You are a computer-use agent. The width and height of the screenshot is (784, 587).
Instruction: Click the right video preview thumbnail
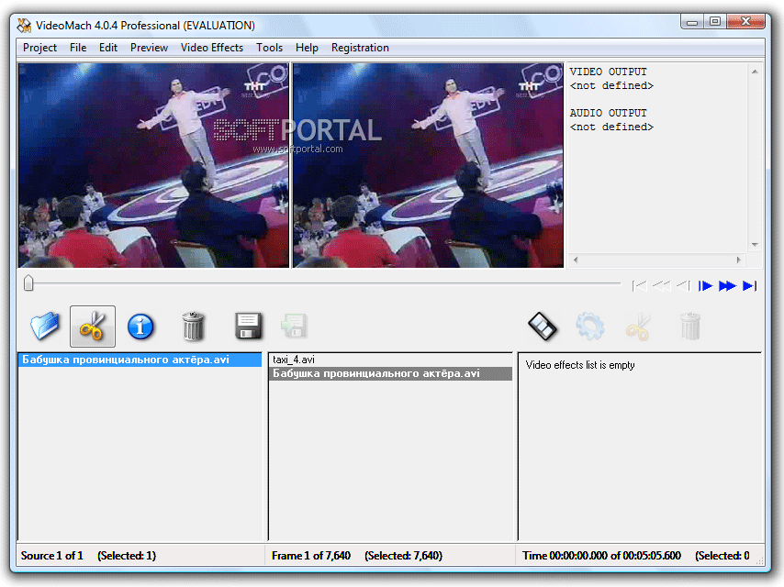click(x=428, y=165)
